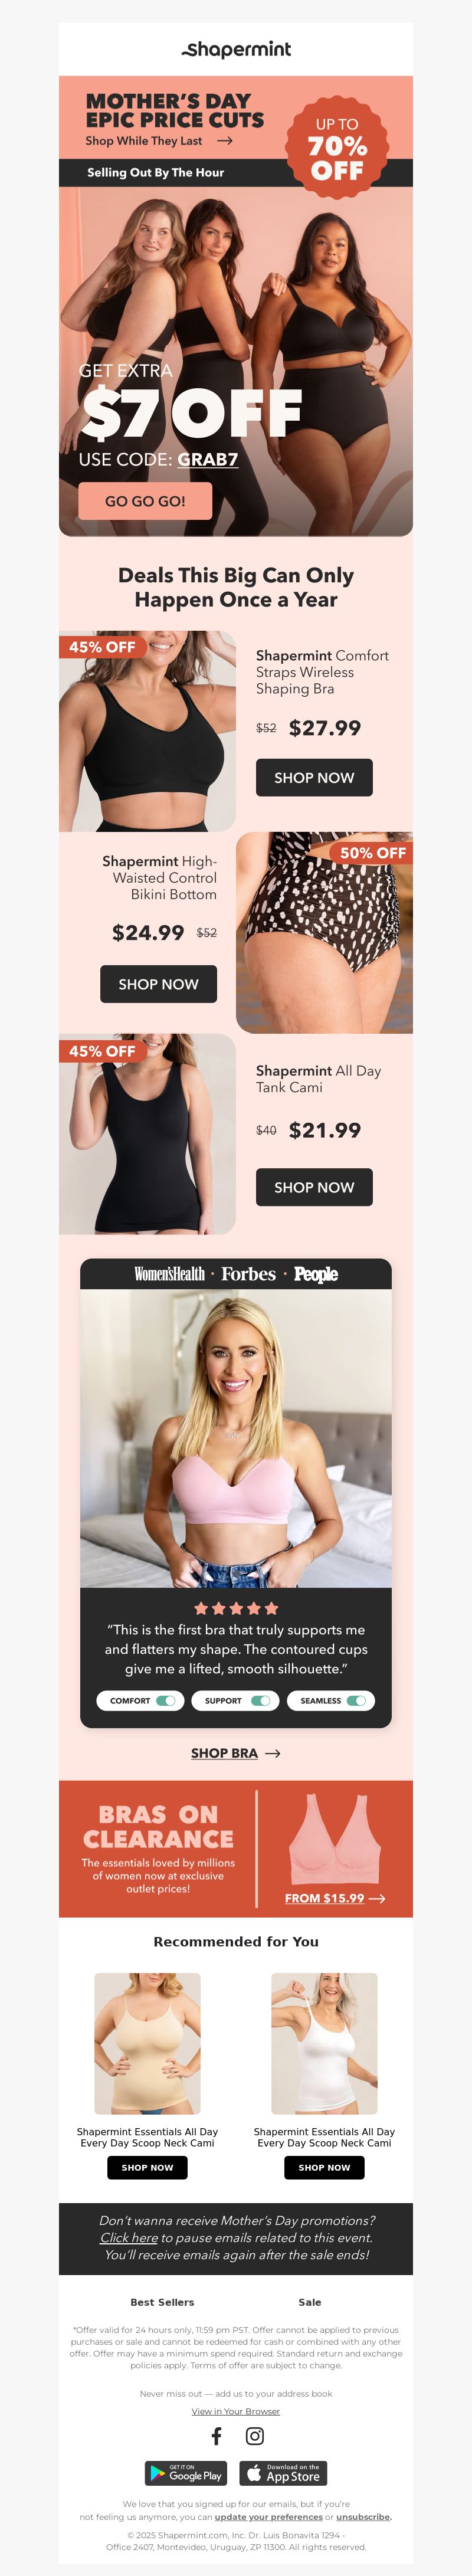Open View in Your Browser link
Image resolution: width=472 pixels, height=2576 pixels.
coord(236,2411)
